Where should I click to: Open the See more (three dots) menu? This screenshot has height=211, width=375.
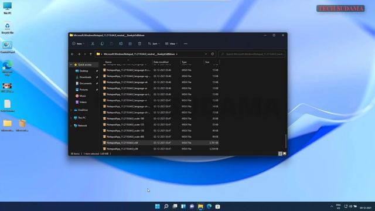point(186,44)
